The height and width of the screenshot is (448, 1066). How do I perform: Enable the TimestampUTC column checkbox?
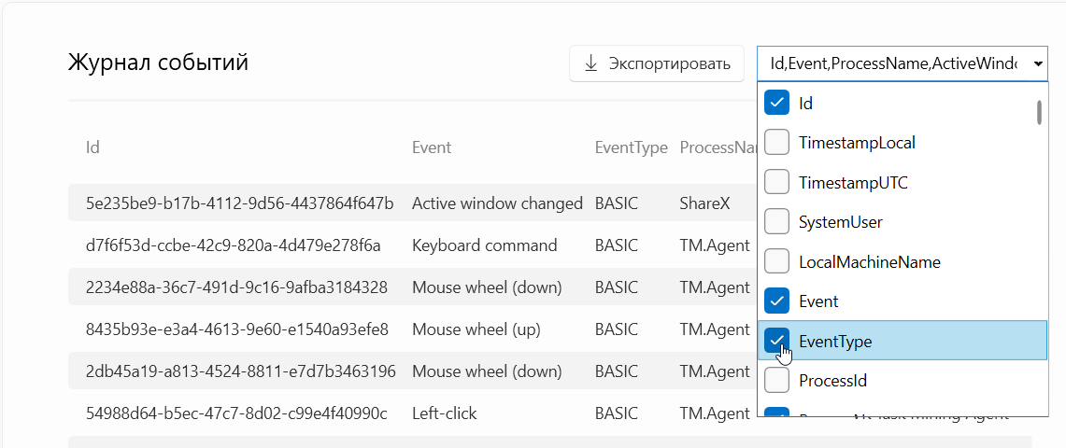coord(777,182)
